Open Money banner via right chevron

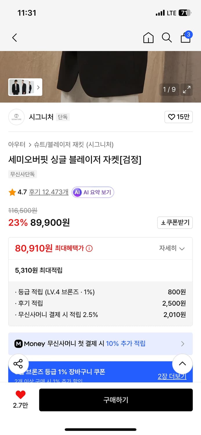182,344
